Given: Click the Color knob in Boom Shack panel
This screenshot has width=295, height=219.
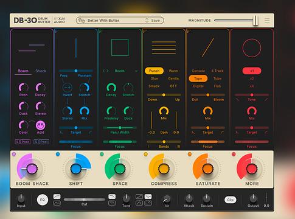Looking at the screenshot, I should (23, 125).
